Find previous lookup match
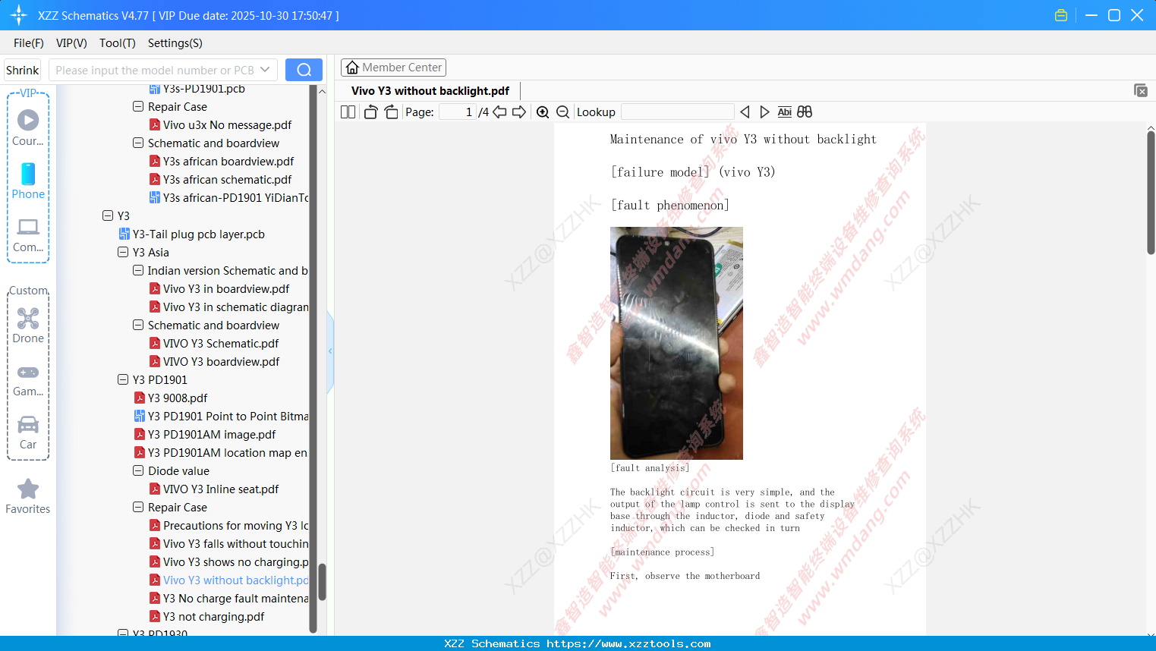This screenshot has height=651, width=1156. pyautogui.click(x=745, y=112)
